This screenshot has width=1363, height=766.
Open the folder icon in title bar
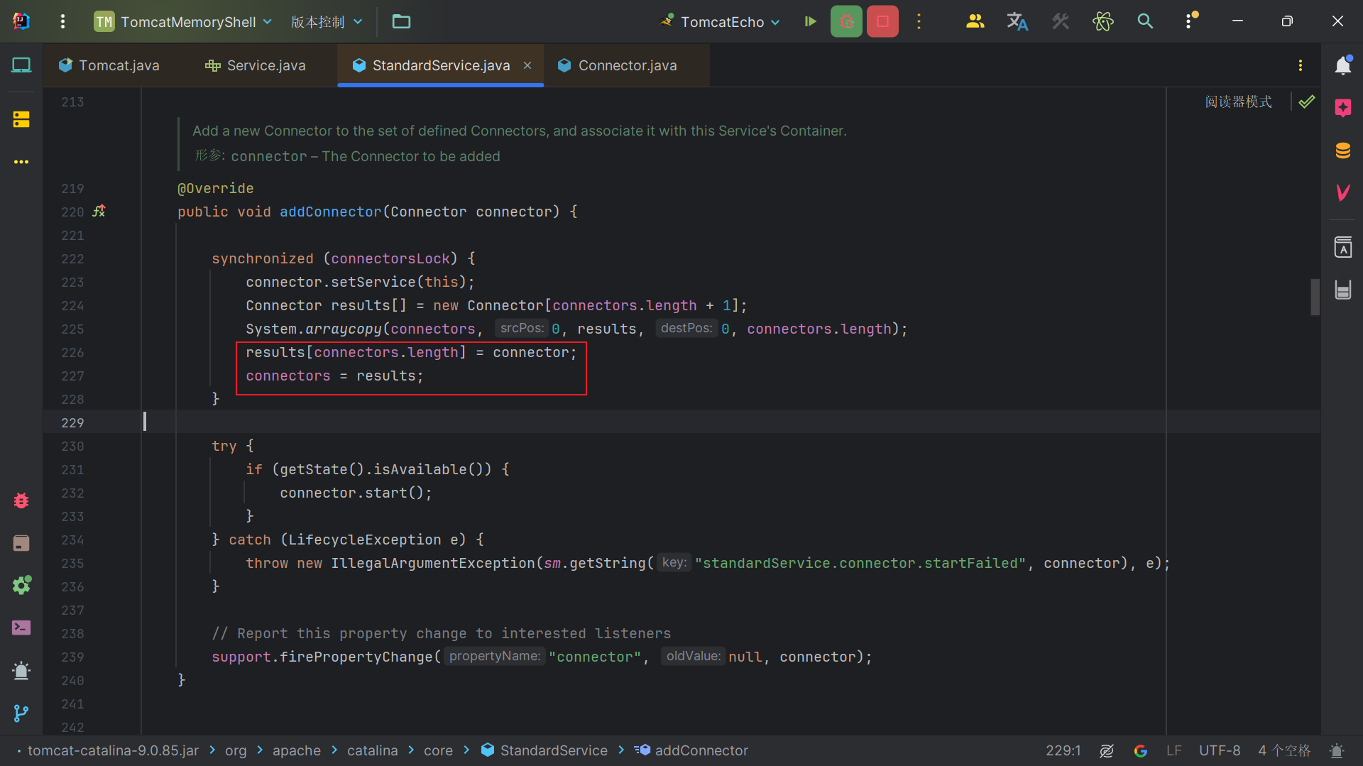click(401, 21)
